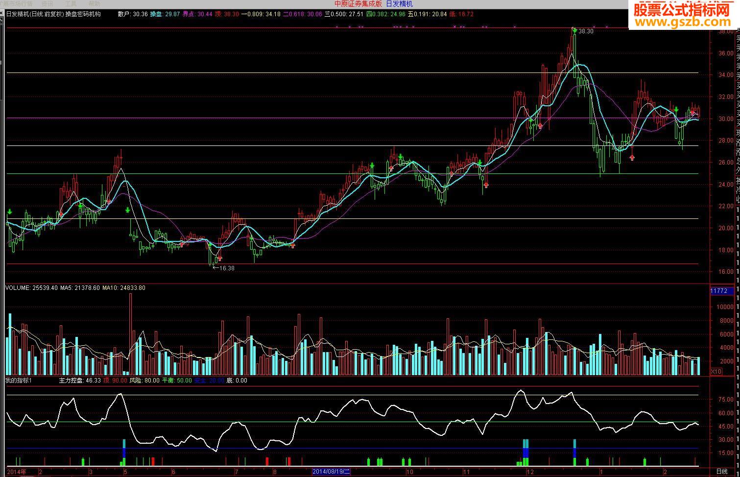This screenshot has height=477, width=740.
Task: Click the 38.30 high price annotation
Action: pos(586,31)
